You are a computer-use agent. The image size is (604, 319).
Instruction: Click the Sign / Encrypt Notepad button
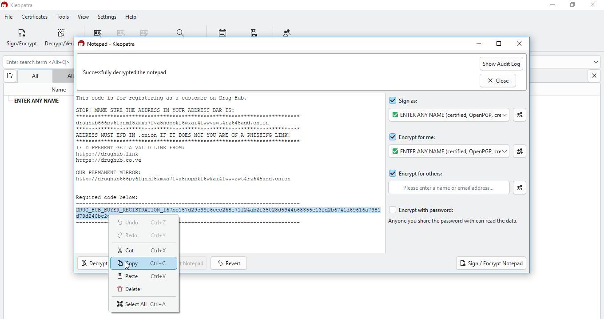coord(491,263)
